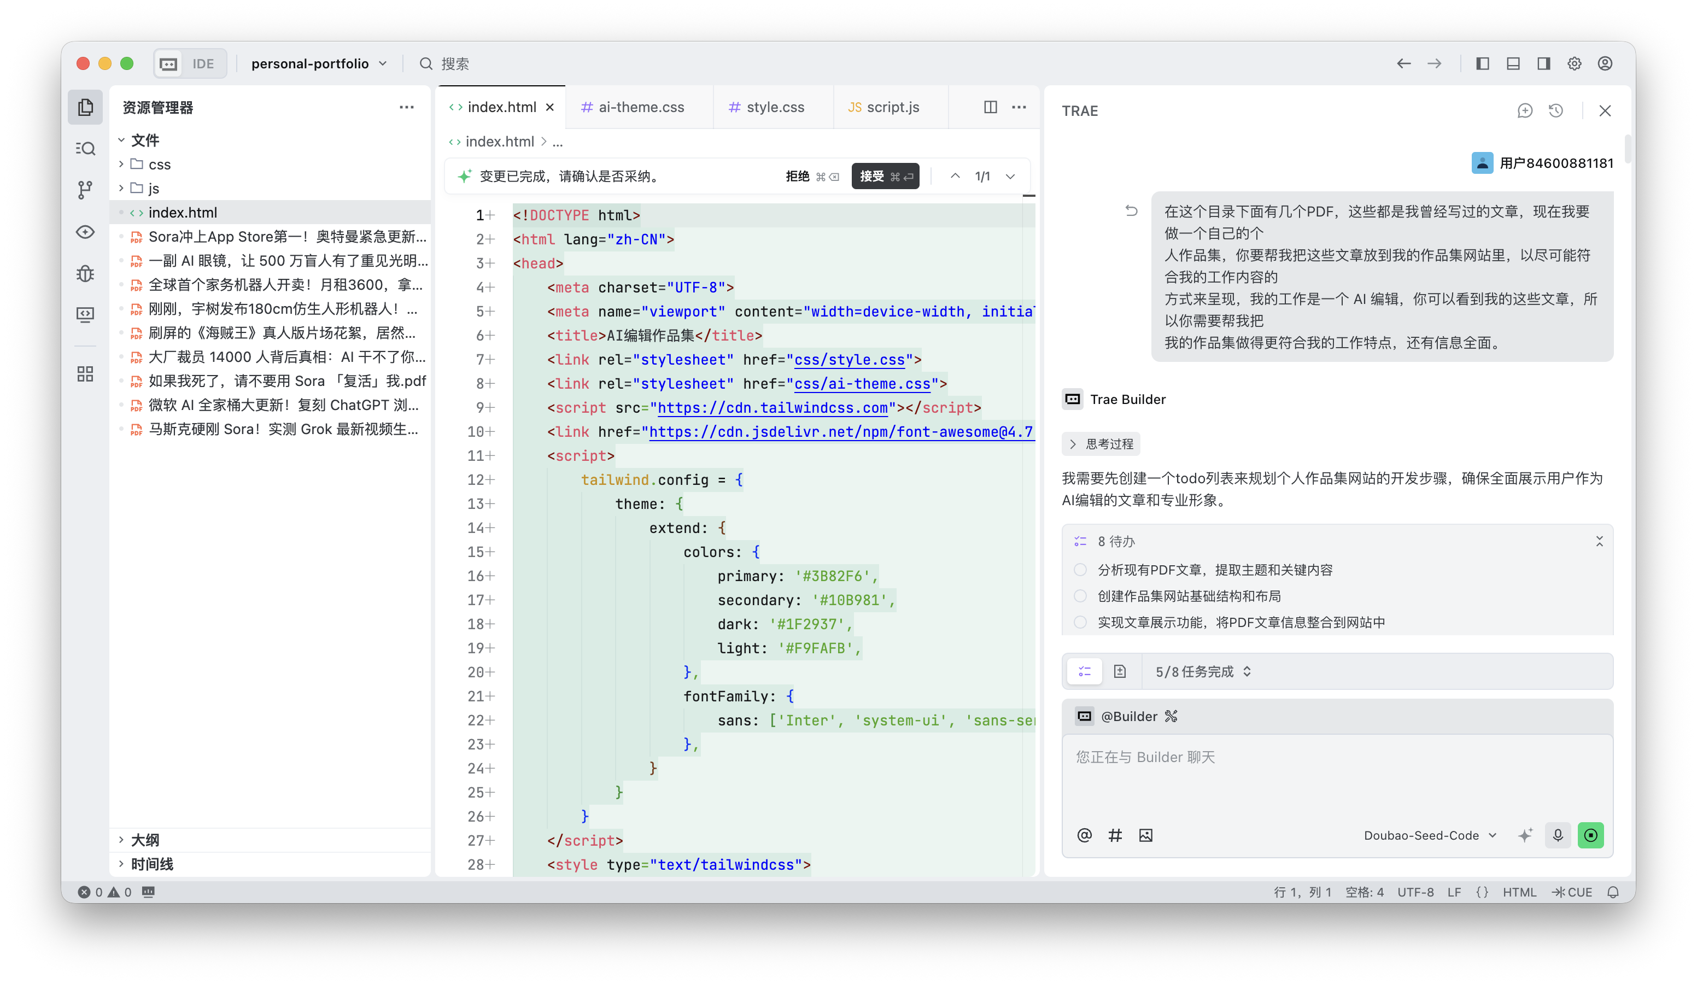This screenshot has height=984, width=1697.
Task: Open the search sidebar icon
Action: pos(85,148)
